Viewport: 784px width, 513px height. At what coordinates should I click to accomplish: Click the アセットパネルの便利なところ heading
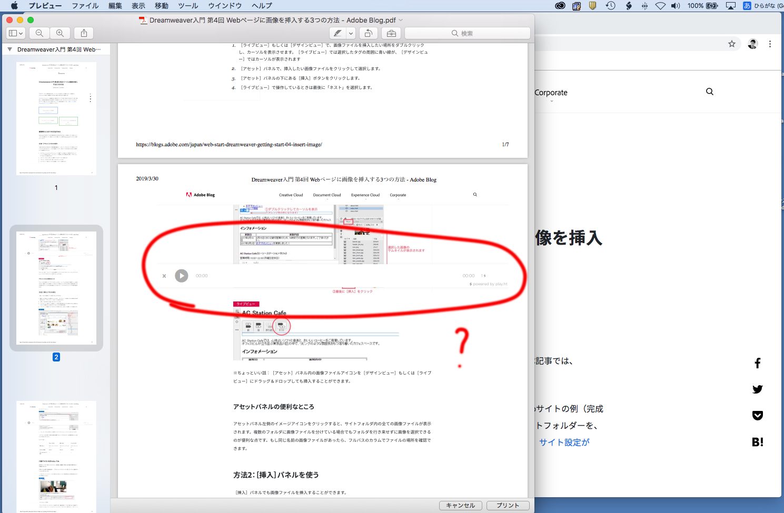coord(274,407)
